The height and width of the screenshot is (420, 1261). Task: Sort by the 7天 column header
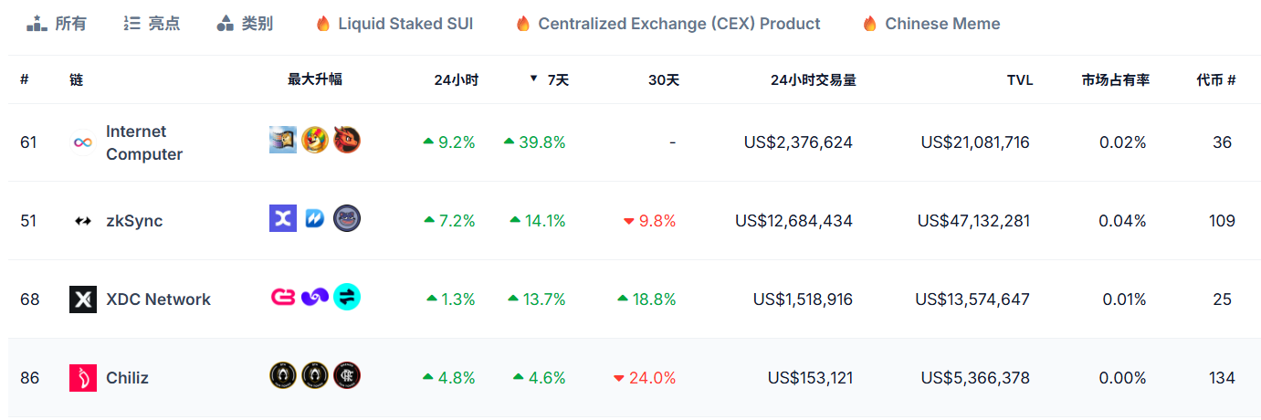point(557,80)
